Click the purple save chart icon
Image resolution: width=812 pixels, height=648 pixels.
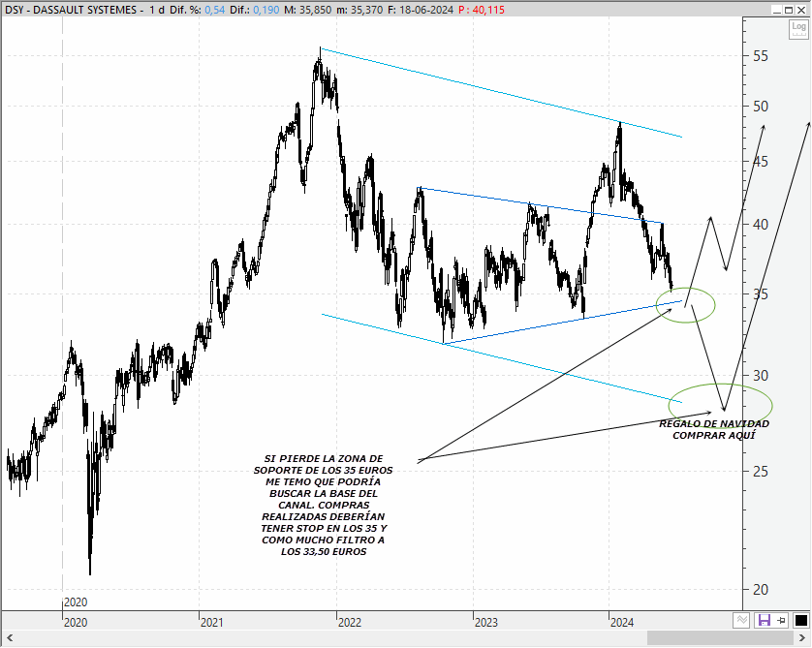click(x=764, y=620)
